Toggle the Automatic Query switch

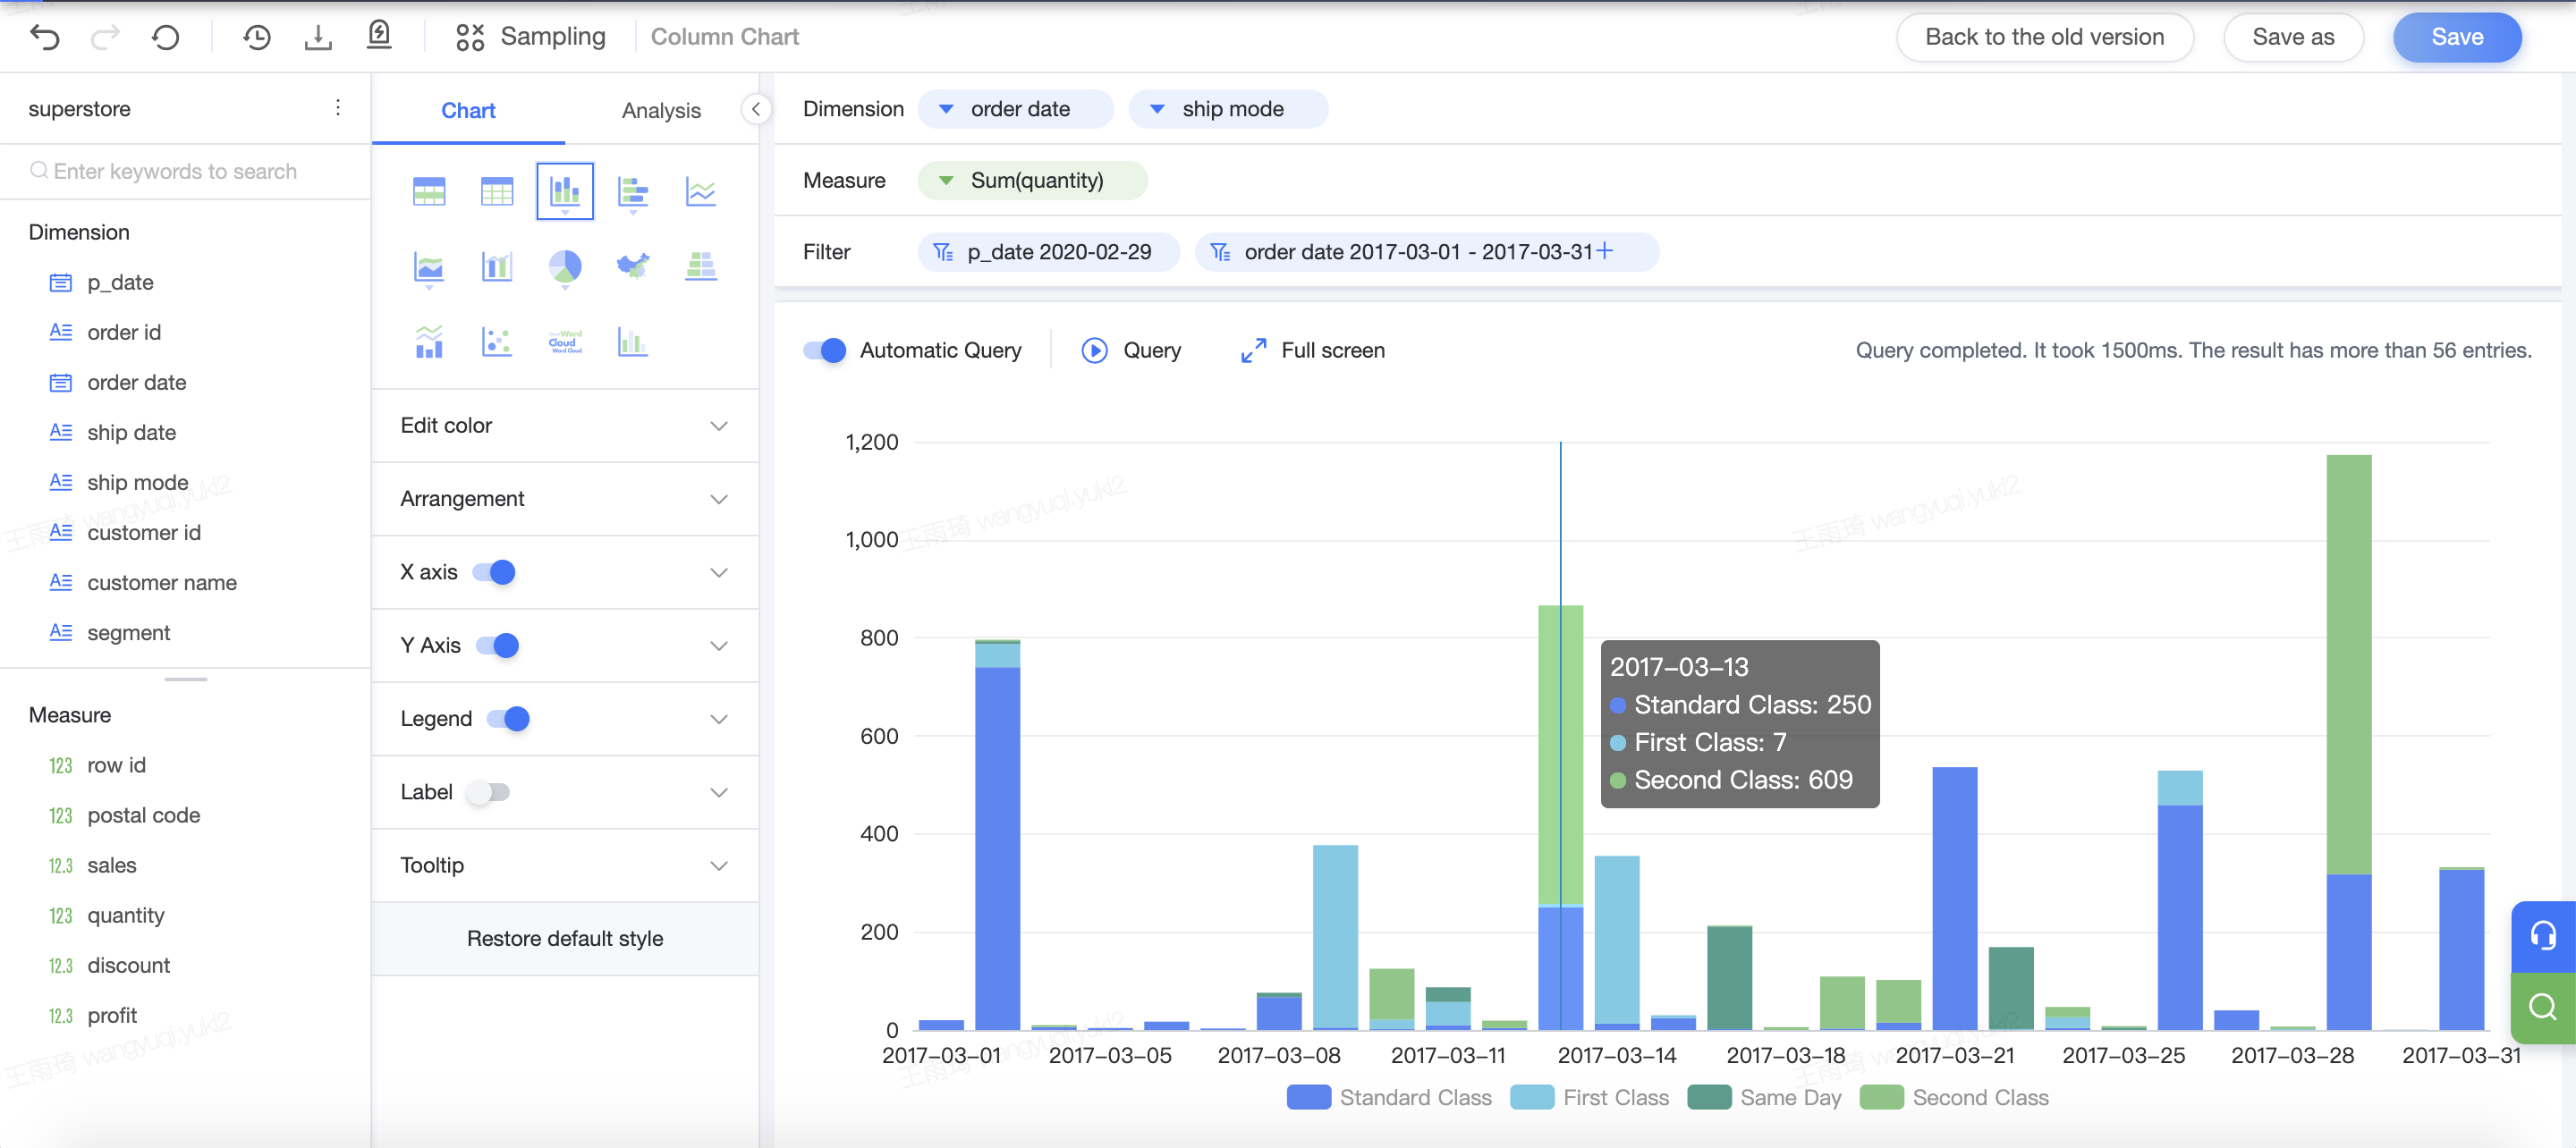click(x=825, y=350)
